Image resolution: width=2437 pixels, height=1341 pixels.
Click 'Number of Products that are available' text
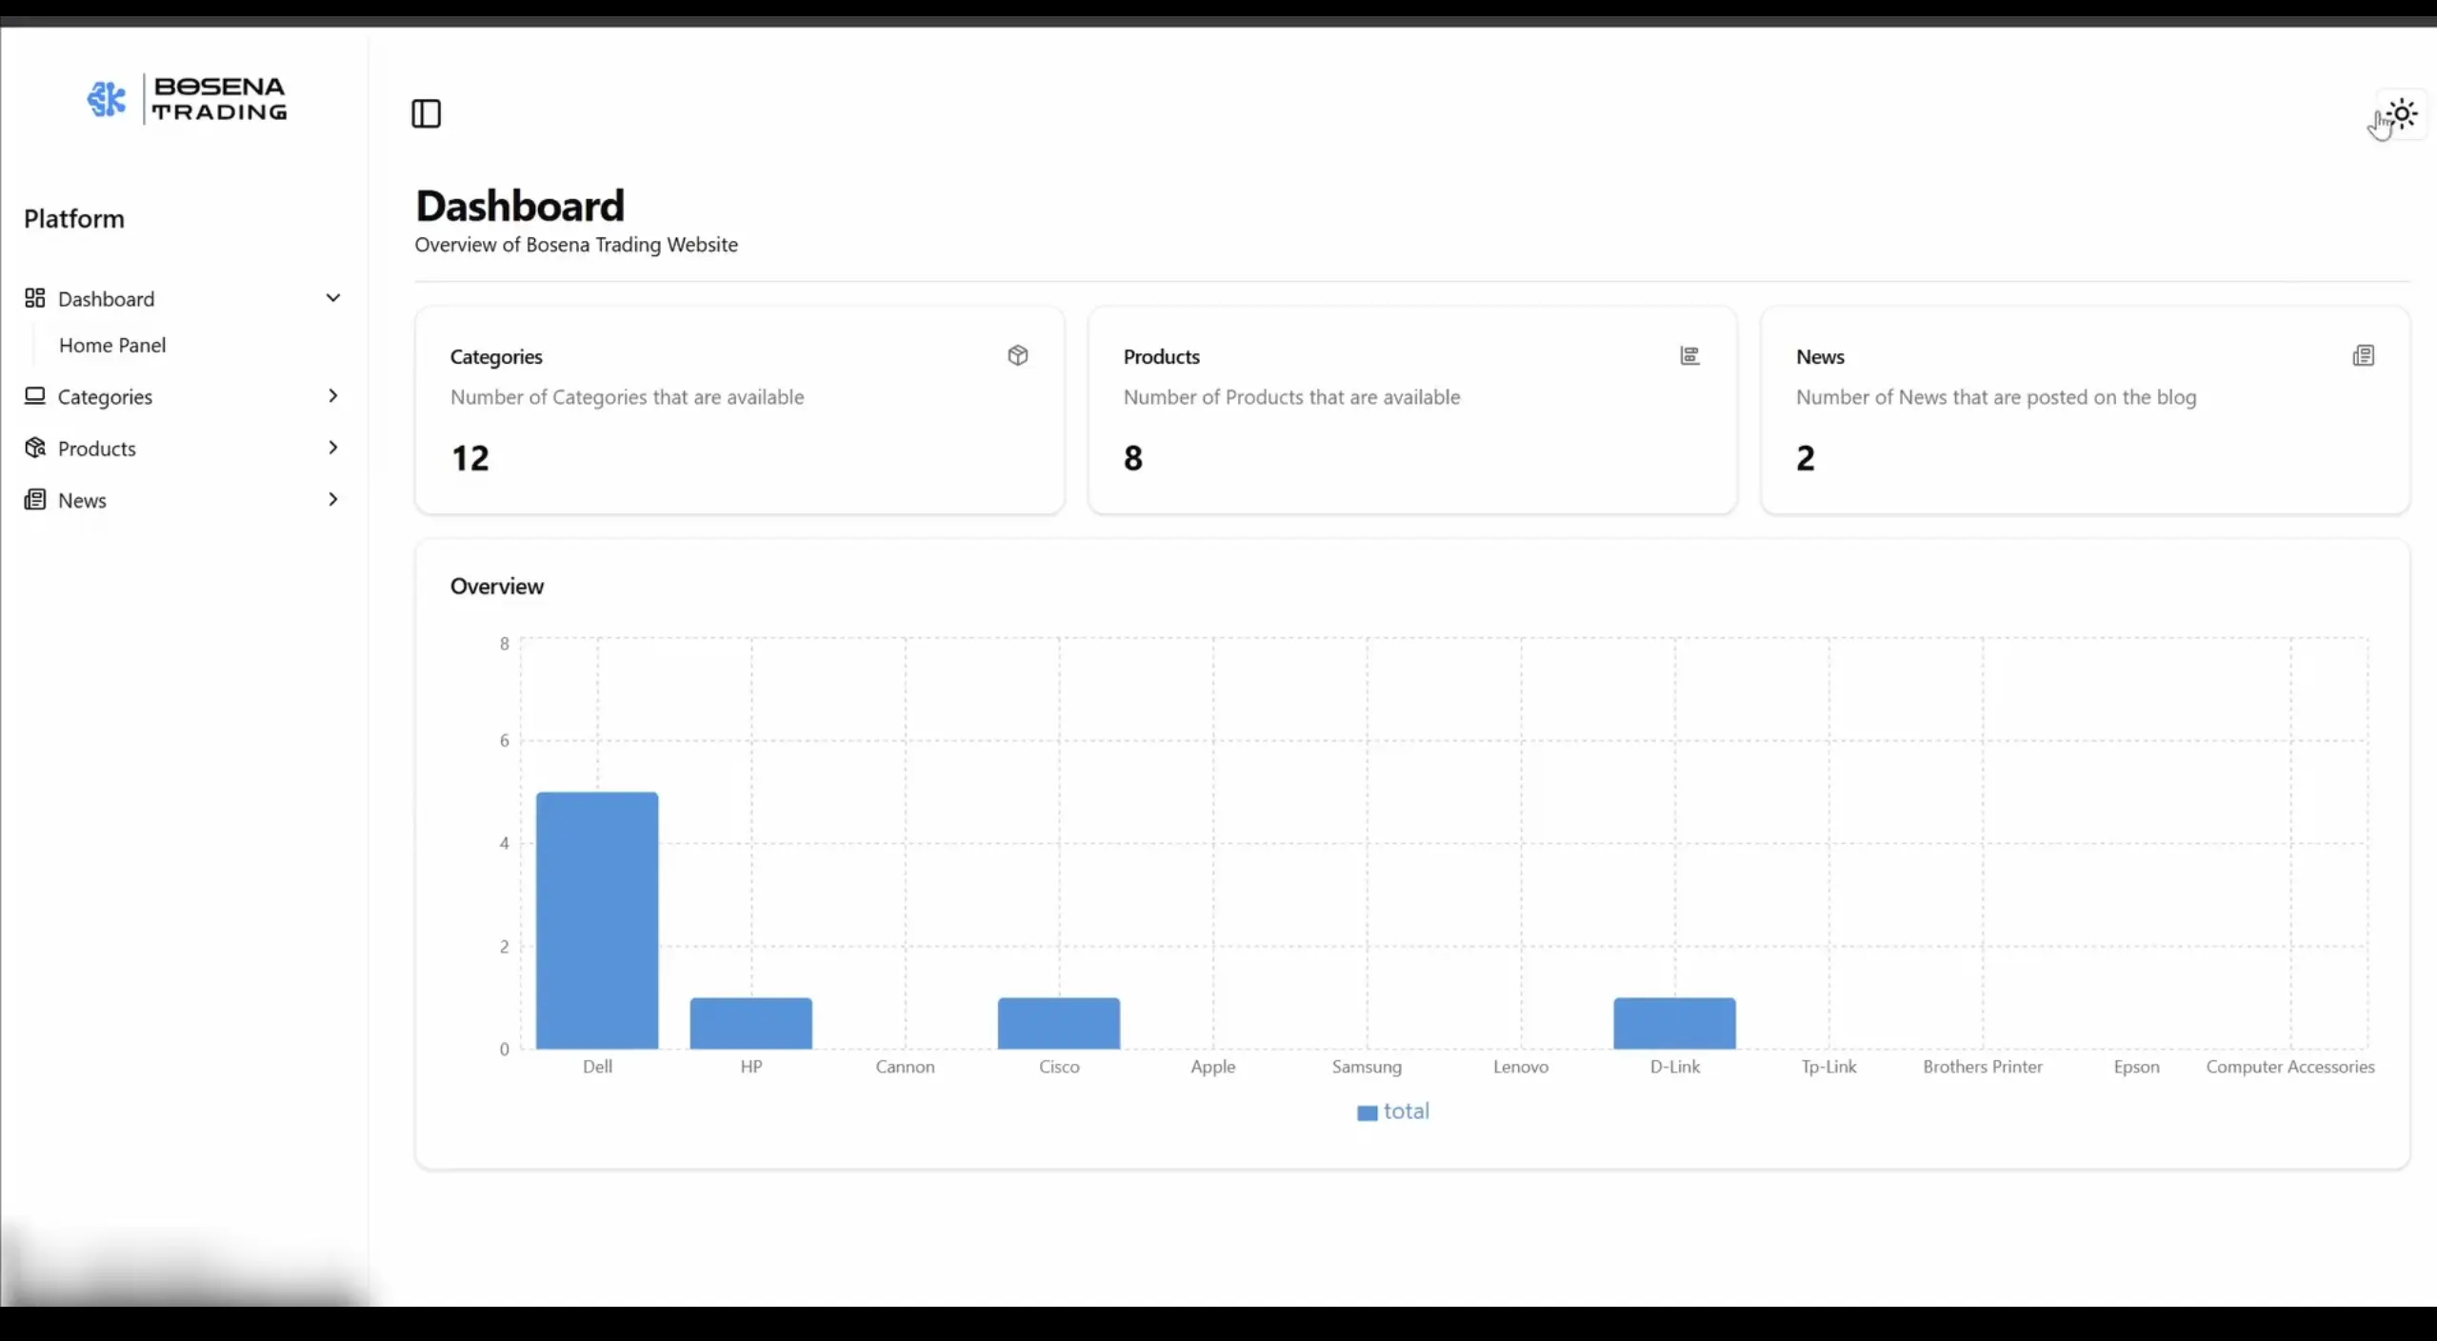(x=1291, y=397)
